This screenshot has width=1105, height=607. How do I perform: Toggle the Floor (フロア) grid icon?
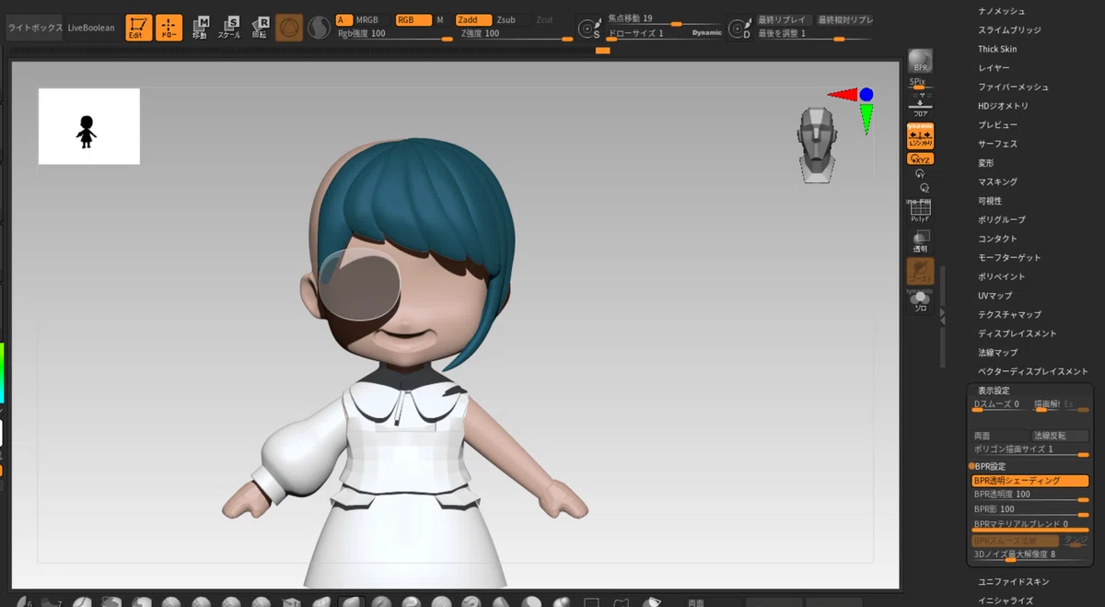click(x=920, y=107)
